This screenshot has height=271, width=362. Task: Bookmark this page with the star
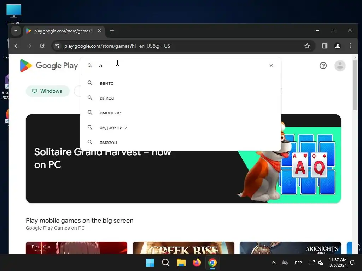point(307,46)
